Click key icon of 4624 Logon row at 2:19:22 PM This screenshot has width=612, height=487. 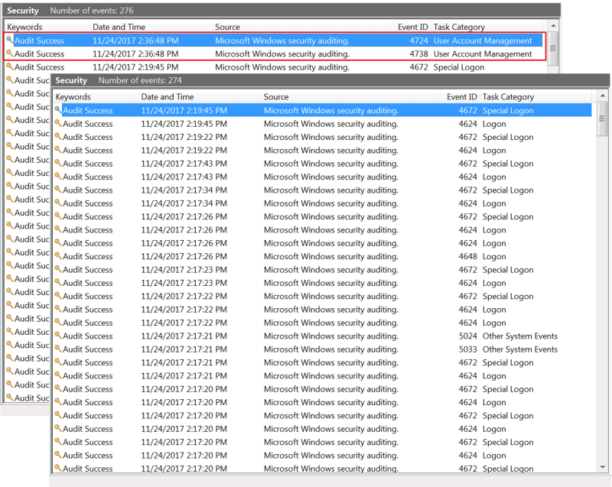point(58,150)
